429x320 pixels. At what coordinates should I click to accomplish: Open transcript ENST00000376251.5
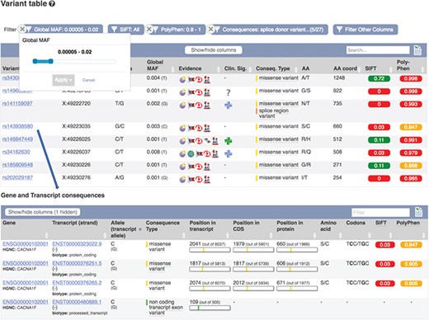[x=77, y=263]
